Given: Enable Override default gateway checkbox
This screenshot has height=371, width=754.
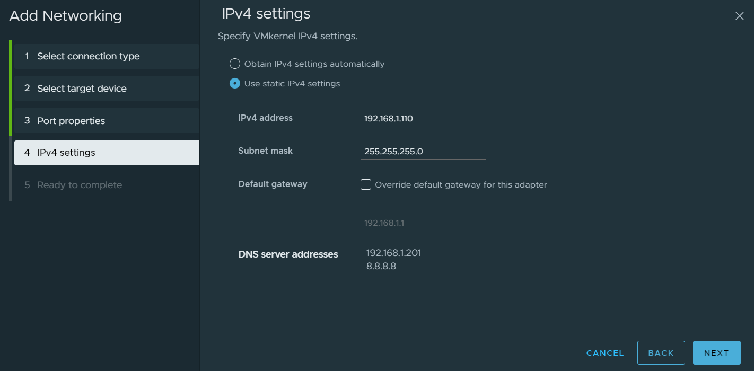Looking at the screenshot, I should coord(366,184).
